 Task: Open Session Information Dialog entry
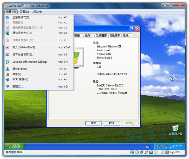pyautogui.click(x=39, y=62)
